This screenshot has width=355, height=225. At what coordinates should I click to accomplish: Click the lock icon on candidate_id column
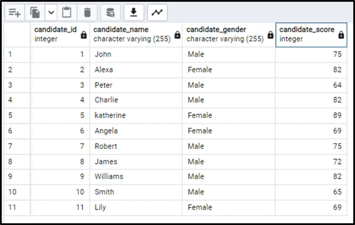pyautogui.click(x=84, y=35)
